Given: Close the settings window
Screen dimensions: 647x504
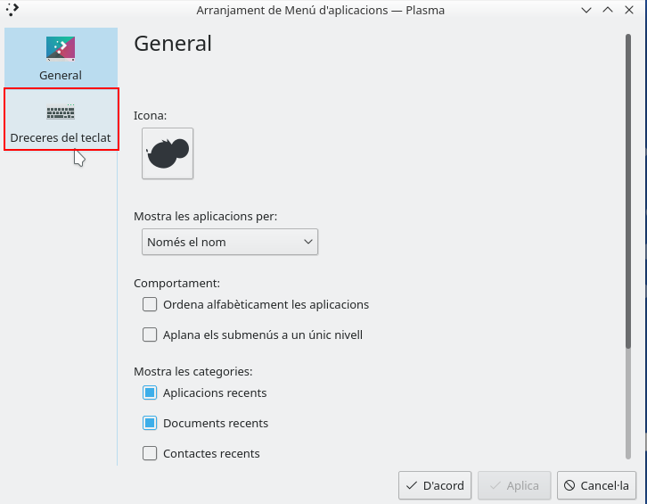Looking at the screenshot, I should click(x=629, y=10).
